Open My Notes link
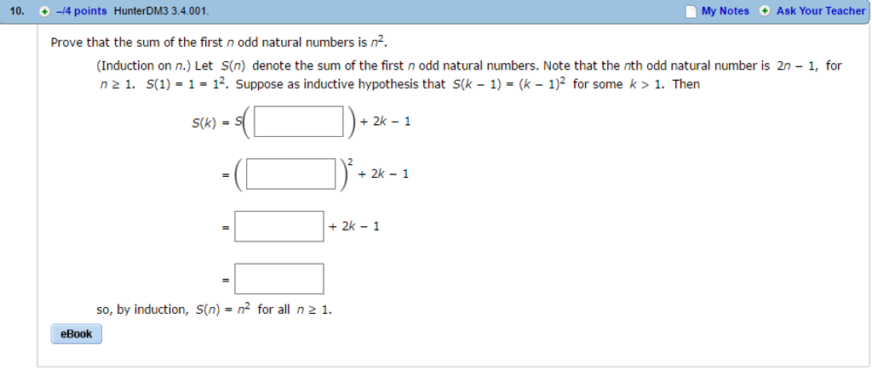 (726, 11)
